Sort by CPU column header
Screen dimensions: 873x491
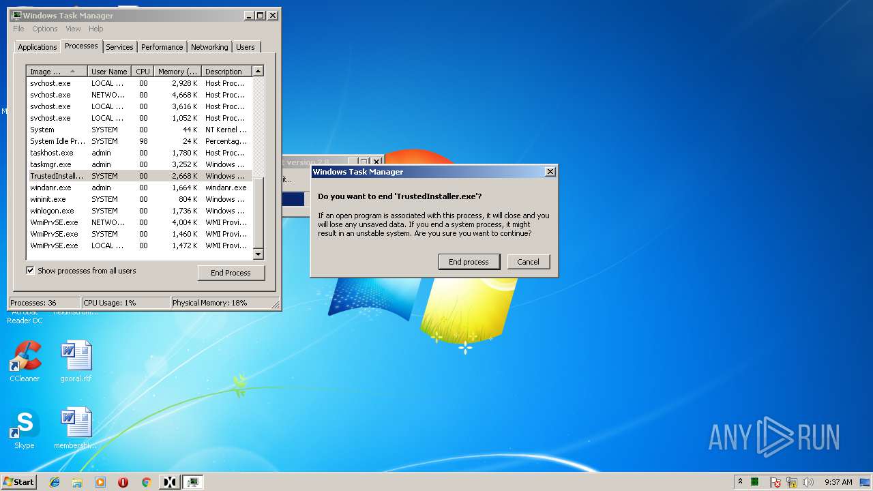coord(143,72)
